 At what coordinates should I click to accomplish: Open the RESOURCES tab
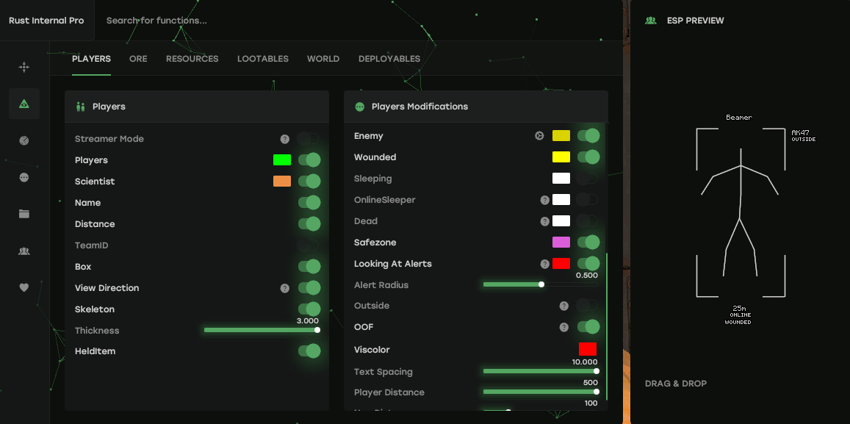192,59
